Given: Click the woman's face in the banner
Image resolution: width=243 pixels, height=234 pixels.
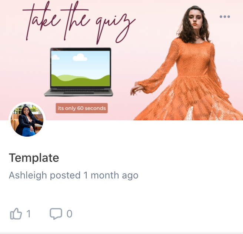Looking at the screenshot, I should 195,19.
